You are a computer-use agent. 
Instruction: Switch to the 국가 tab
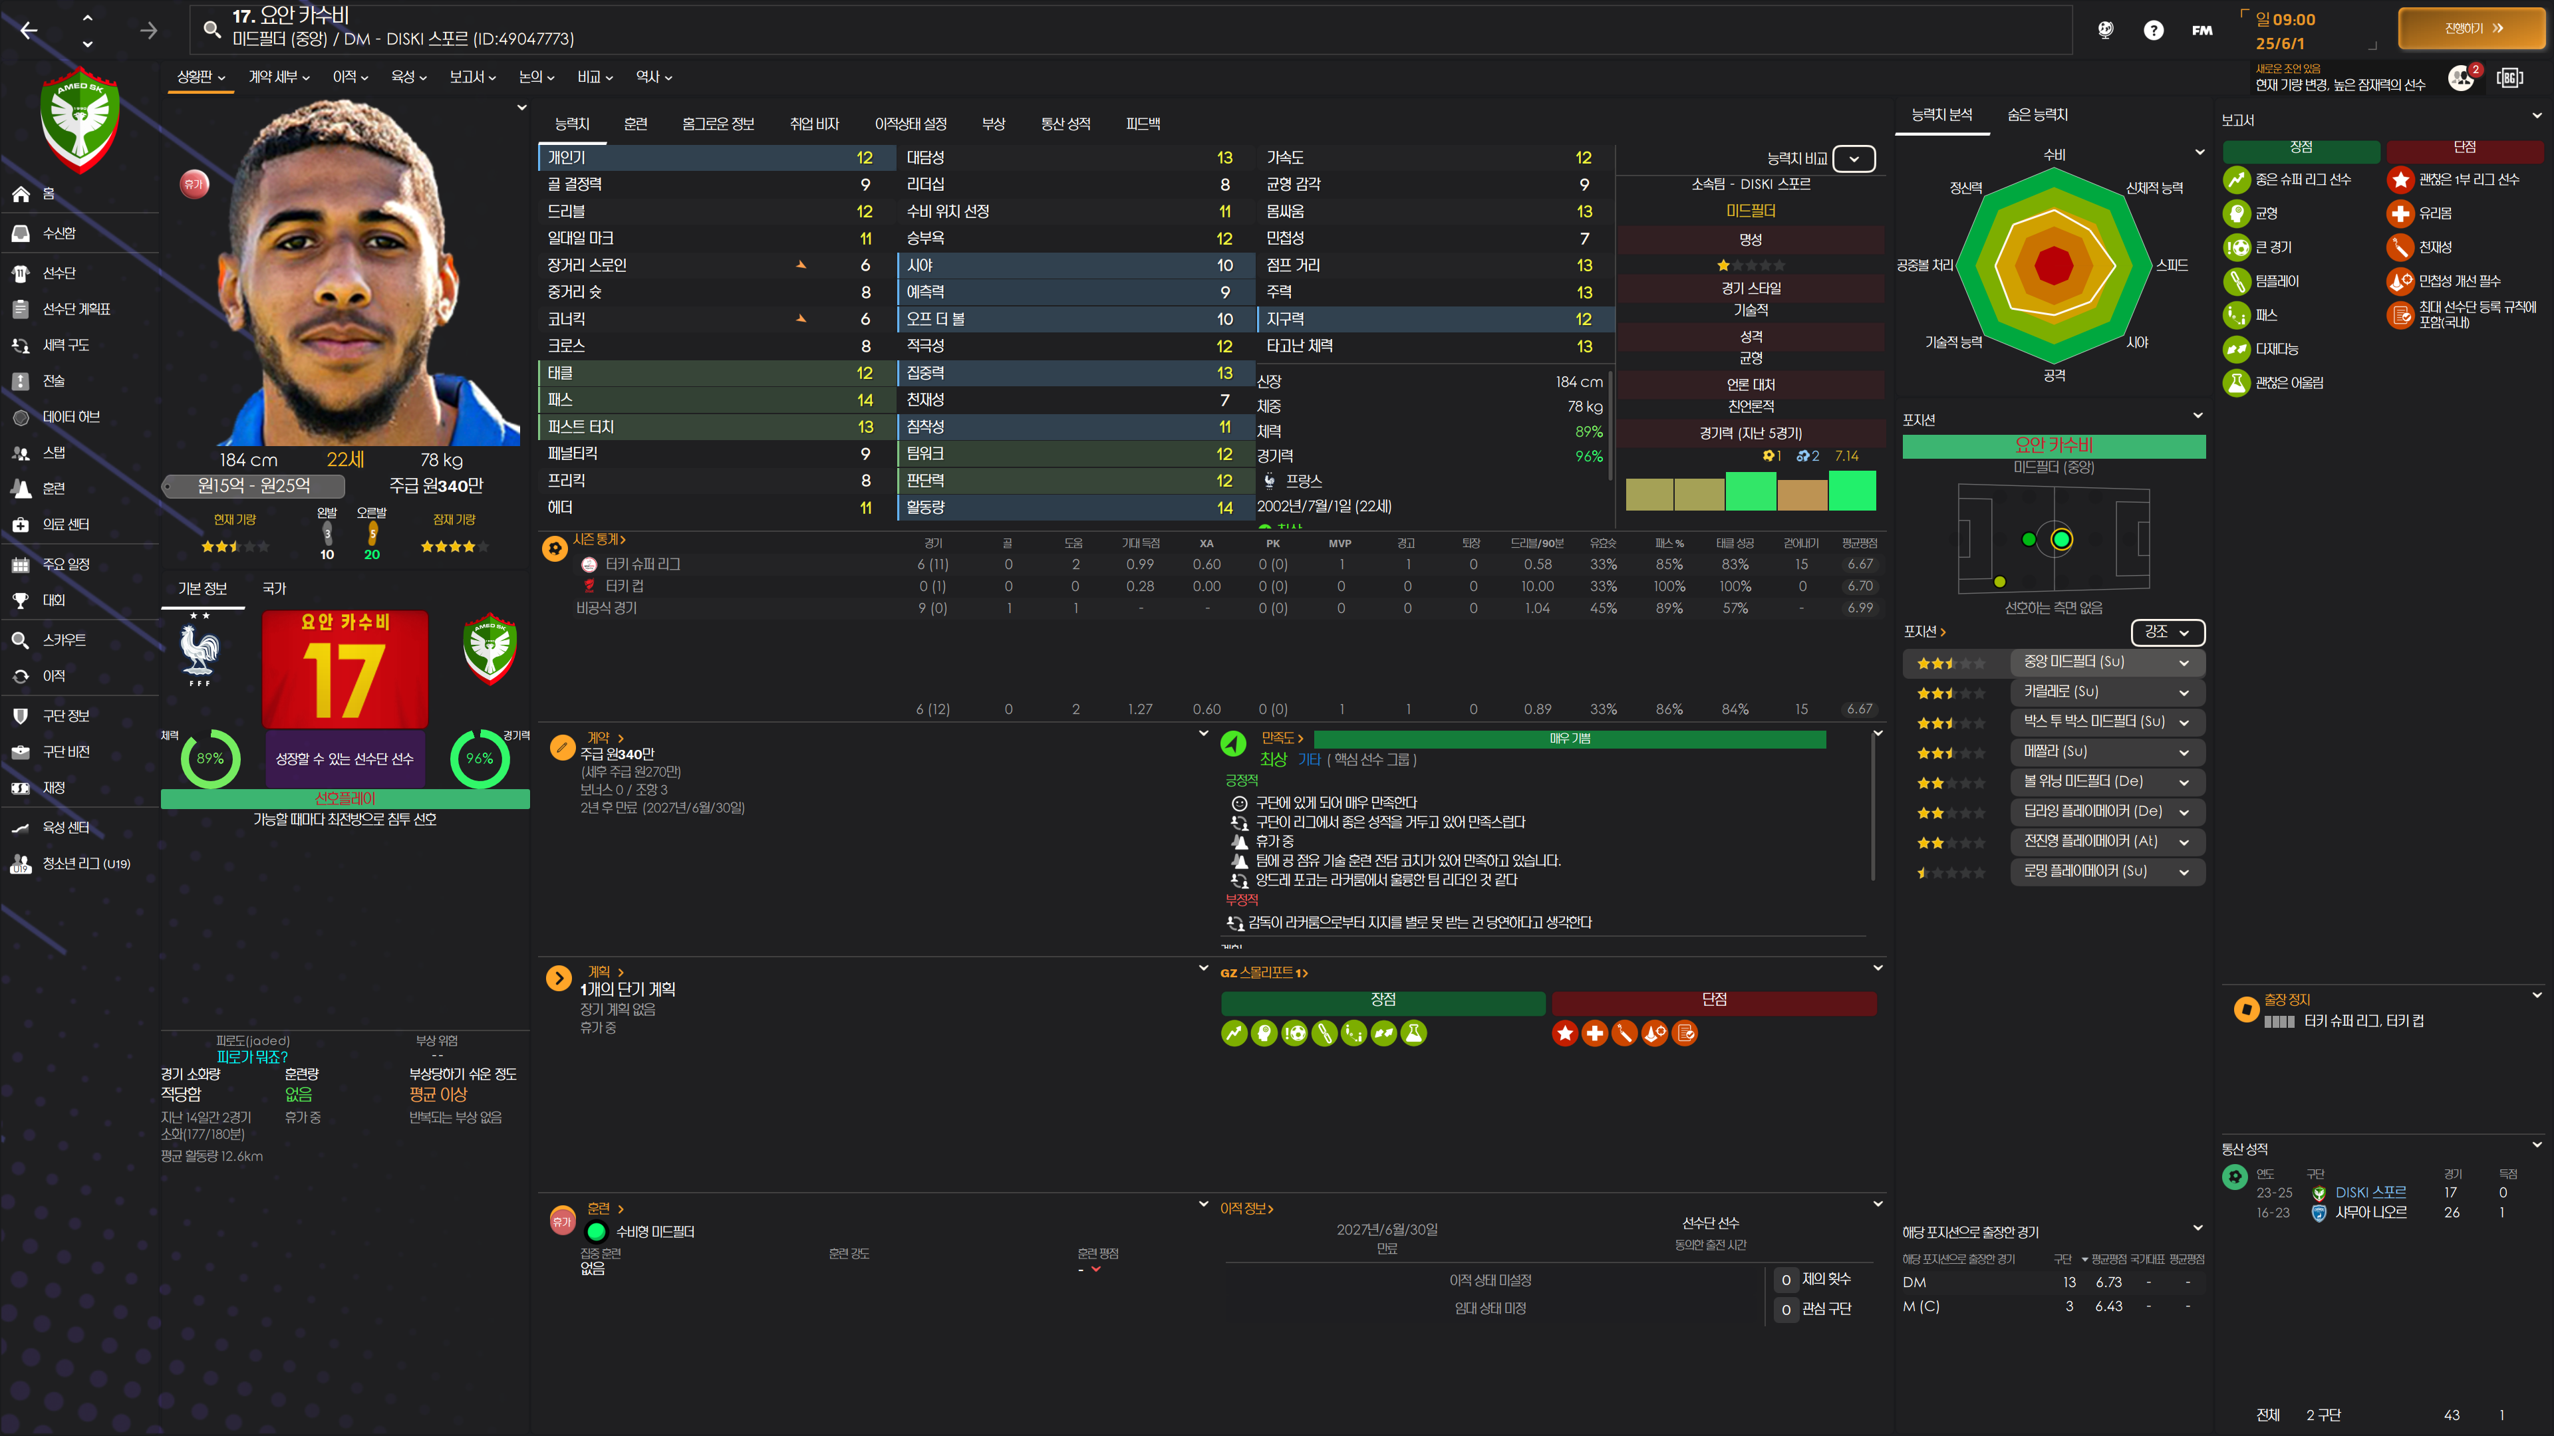click(x=273, y=588)
